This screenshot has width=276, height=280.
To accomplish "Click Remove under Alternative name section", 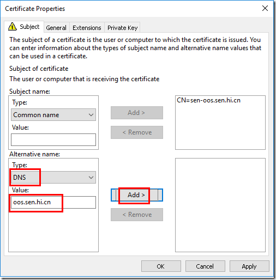I will tap(137, 215).
